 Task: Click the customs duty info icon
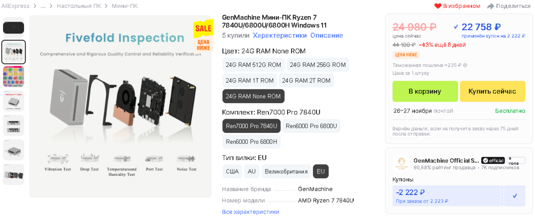click(x=465, y=65)
